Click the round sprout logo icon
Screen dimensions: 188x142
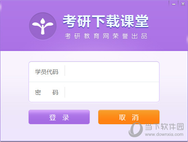tap(43, 26)
